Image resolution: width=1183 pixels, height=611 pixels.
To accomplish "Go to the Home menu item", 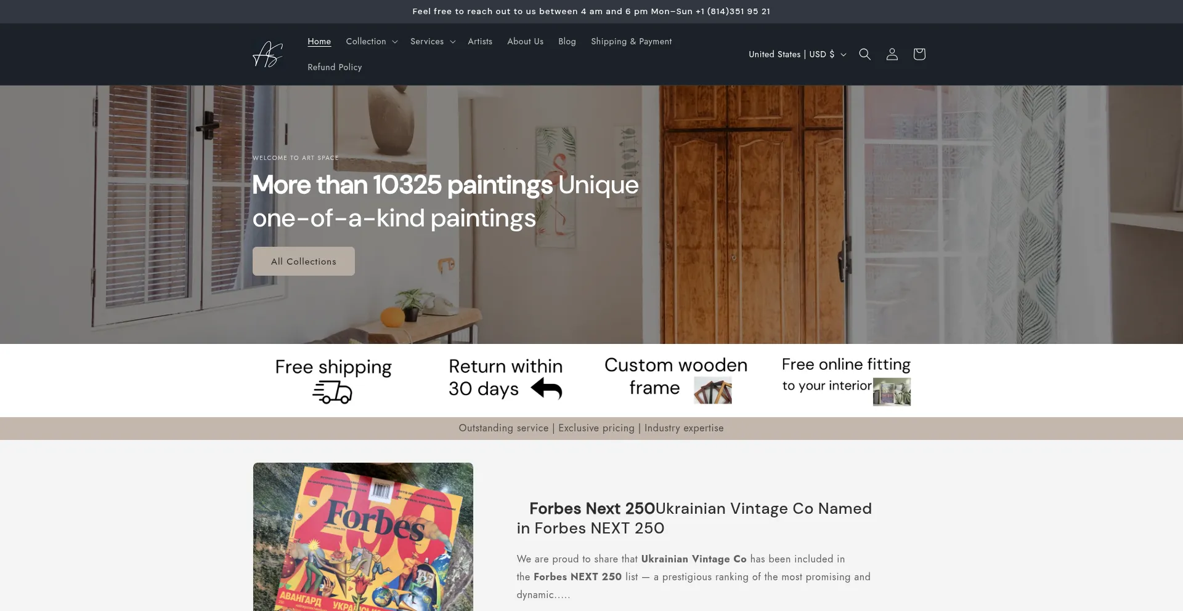I will tap(319, 41).
